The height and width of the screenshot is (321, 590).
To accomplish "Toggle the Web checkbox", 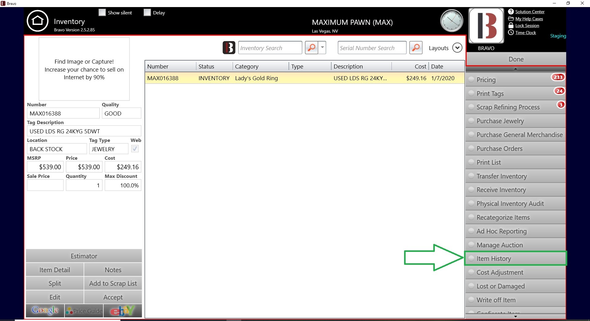I will click(135, 149).
